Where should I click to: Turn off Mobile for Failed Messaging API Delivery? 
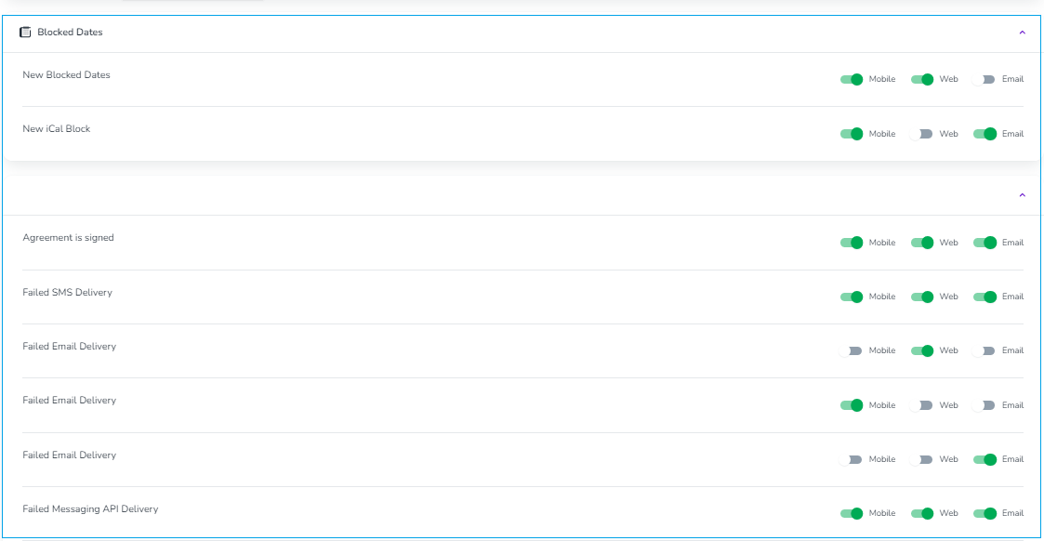click(852, 513)
